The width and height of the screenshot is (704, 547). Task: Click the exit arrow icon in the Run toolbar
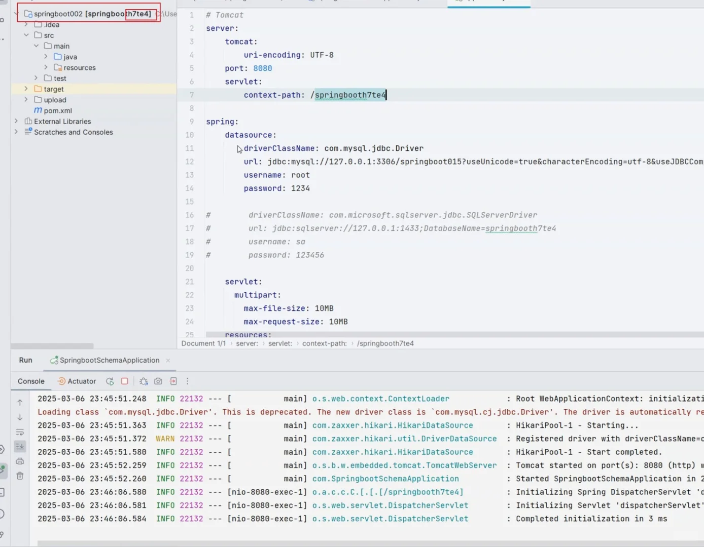(173, 381)
